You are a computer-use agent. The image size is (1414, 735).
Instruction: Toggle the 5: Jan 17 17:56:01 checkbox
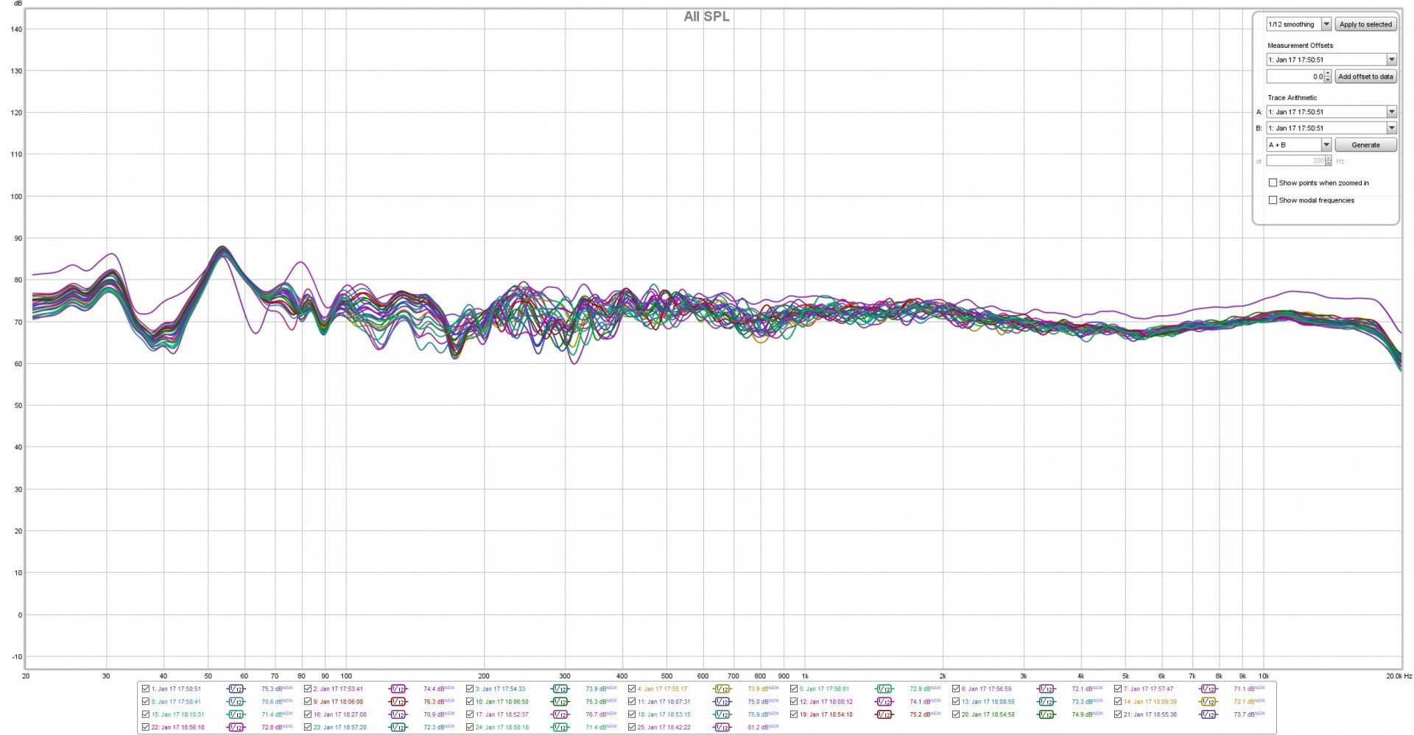pos(794,689)
